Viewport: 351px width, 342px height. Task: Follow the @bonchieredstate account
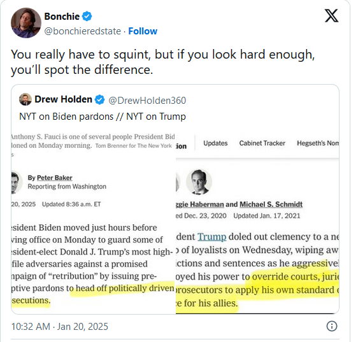(143, 31)
